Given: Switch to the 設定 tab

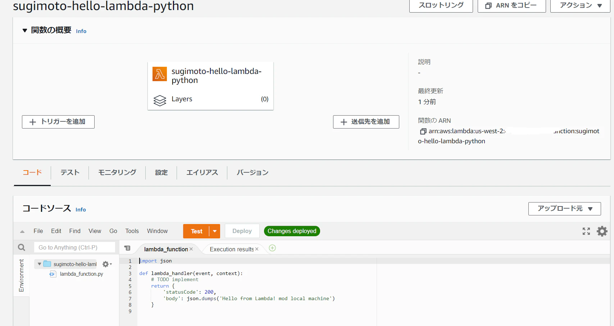Looking at the screenshot, I should [x=161, y=173].
